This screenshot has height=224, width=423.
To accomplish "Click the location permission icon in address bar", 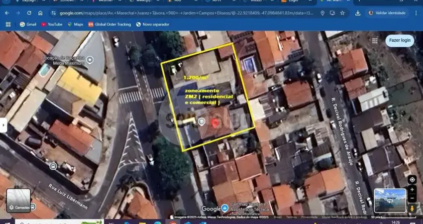I will (322, 13).
